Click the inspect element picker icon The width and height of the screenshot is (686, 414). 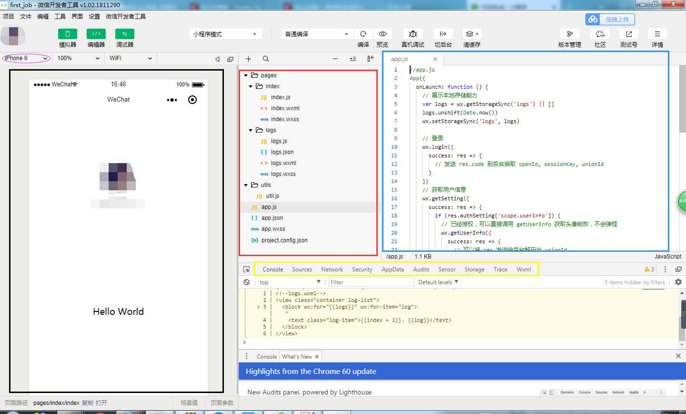tap(246, 269)
